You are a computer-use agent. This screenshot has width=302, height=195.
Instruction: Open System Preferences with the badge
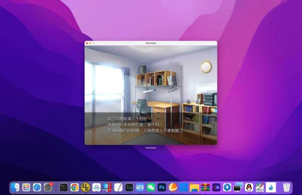coord(48,187)
